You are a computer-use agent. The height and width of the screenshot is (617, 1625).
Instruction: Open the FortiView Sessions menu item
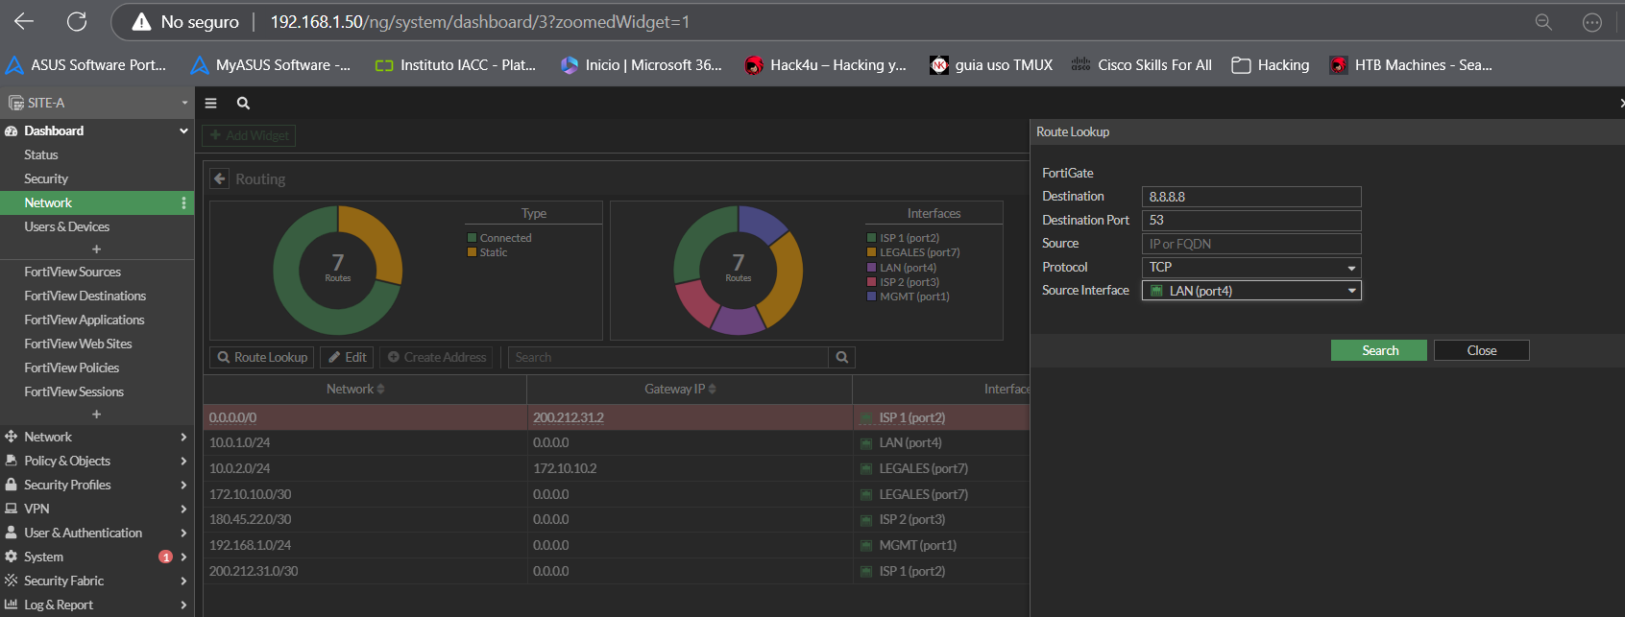click(x=74, y=392)
